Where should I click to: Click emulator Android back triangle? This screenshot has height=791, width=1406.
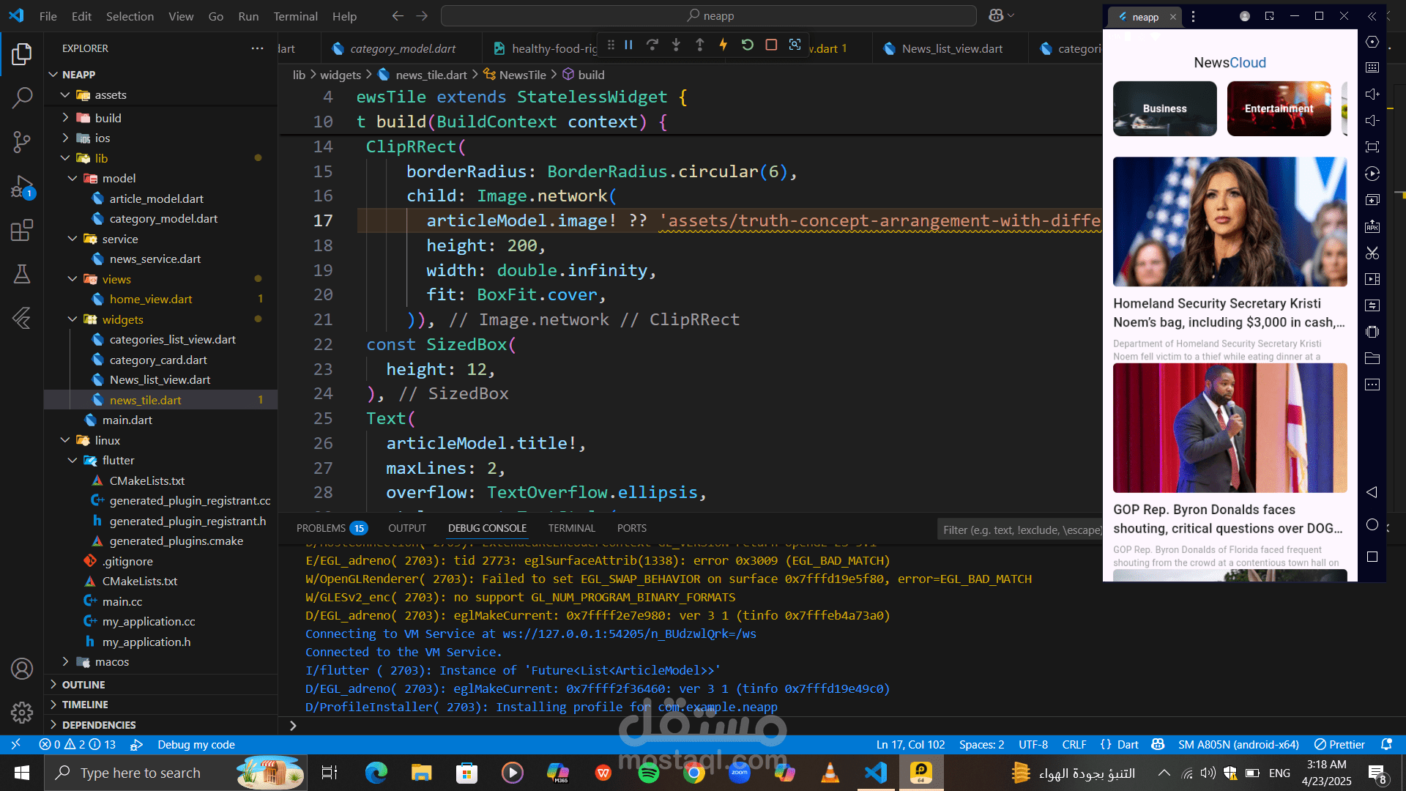coord(1372,492)
